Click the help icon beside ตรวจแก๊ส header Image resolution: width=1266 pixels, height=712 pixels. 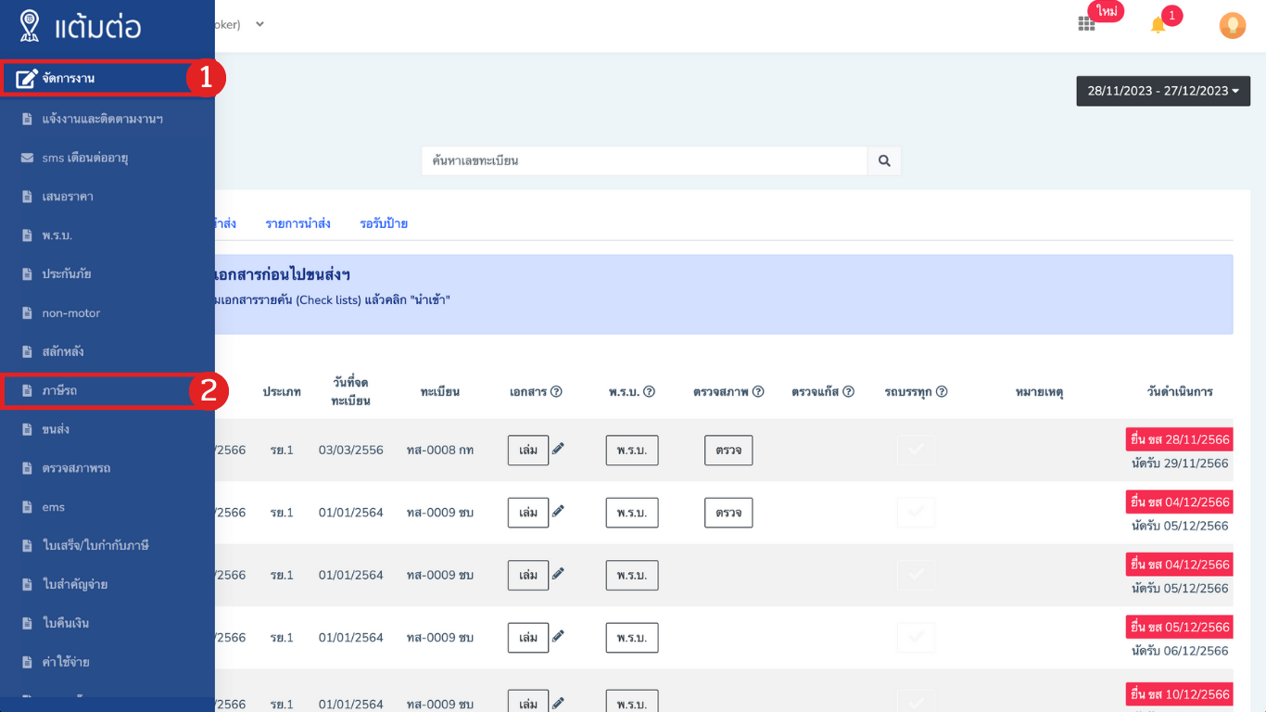(848, 391)
